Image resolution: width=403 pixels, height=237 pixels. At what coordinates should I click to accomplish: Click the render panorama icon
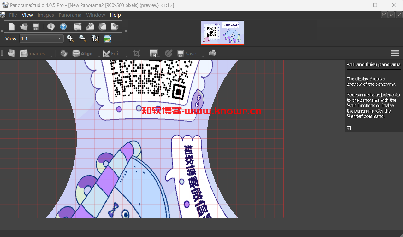coord(154,54)
